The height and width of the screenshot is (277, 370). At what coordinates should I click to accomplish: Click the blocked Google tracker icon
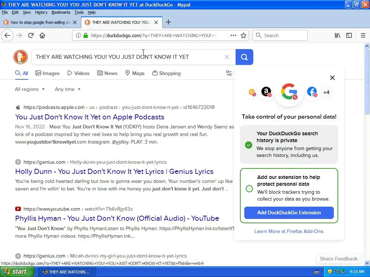point(289,92)
